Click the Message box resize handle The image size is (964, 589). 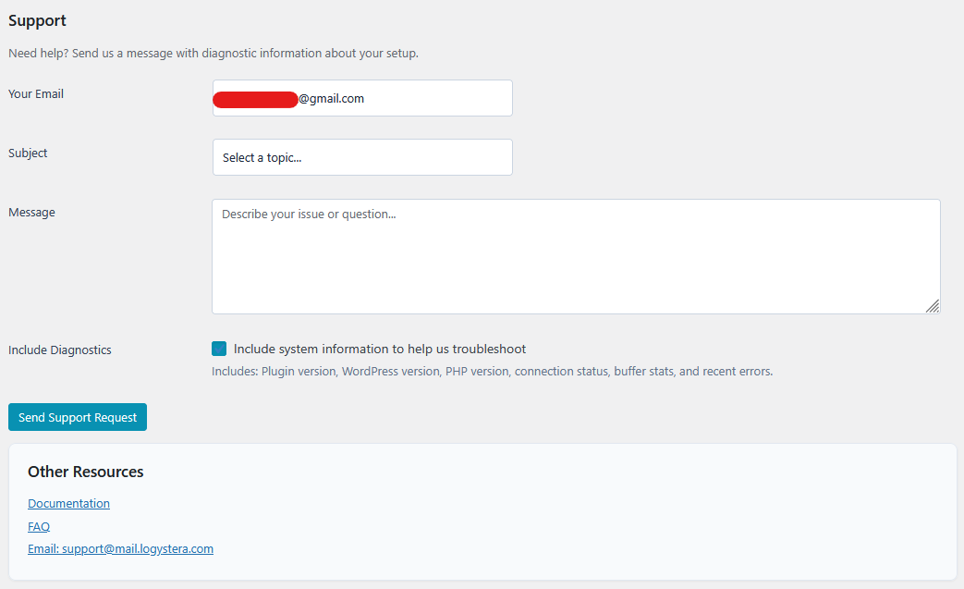(933, 306)
